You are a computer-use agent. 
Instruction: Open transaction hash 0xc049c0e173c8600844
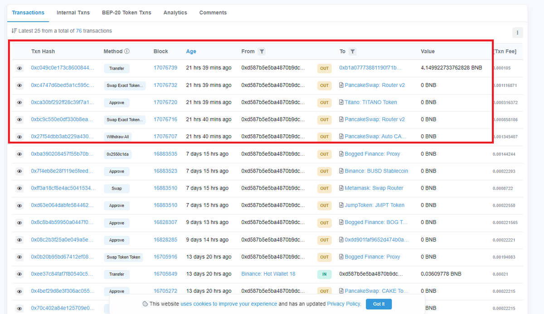(x=63, y=68)
